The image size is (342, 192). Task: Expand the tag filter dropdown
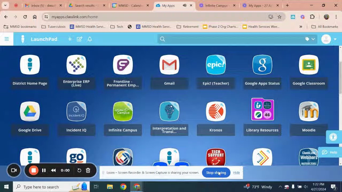point(310,39)
